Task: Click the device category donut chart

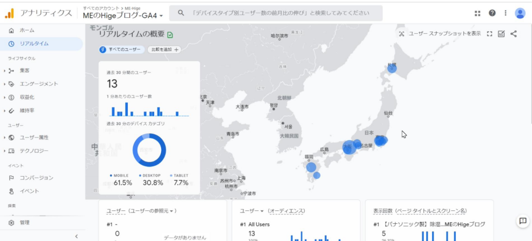Action: pos(149,150)
